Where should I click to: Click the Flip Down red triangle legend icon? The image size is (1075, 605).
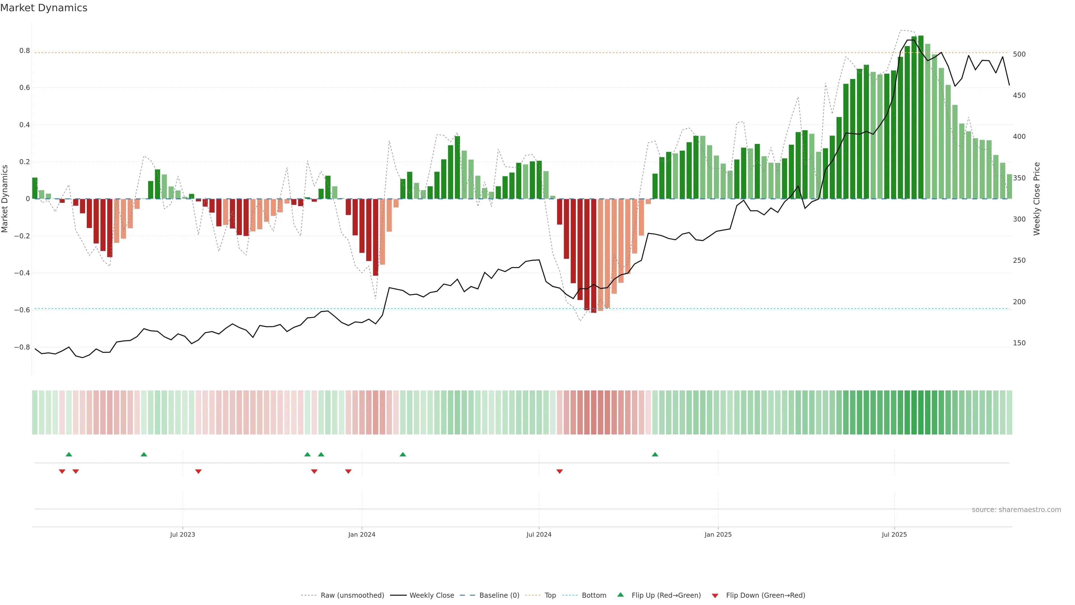click(715, 595)
